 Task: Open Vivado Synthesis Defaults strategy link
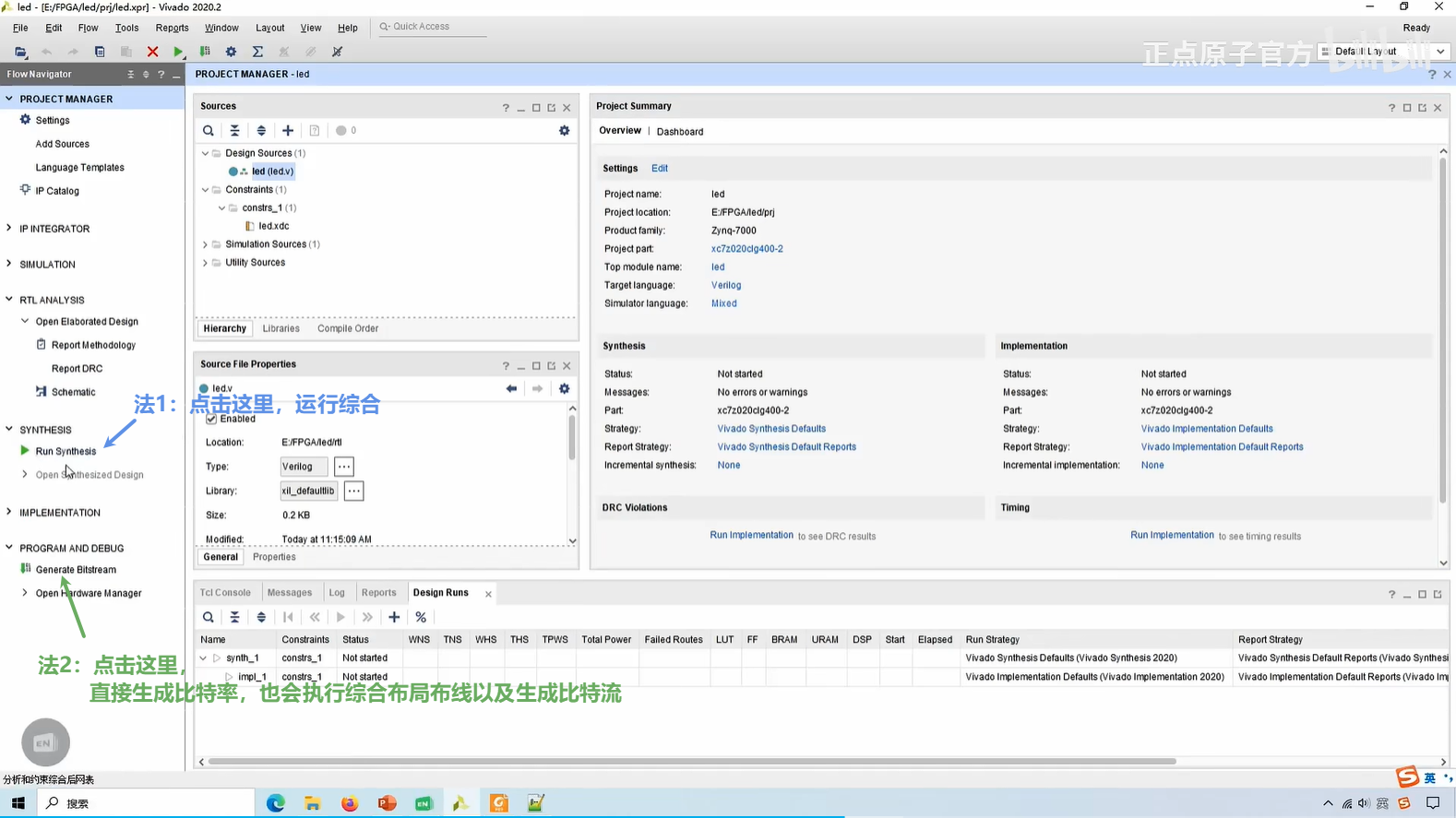pyautogui.click(x=771, y=429)
